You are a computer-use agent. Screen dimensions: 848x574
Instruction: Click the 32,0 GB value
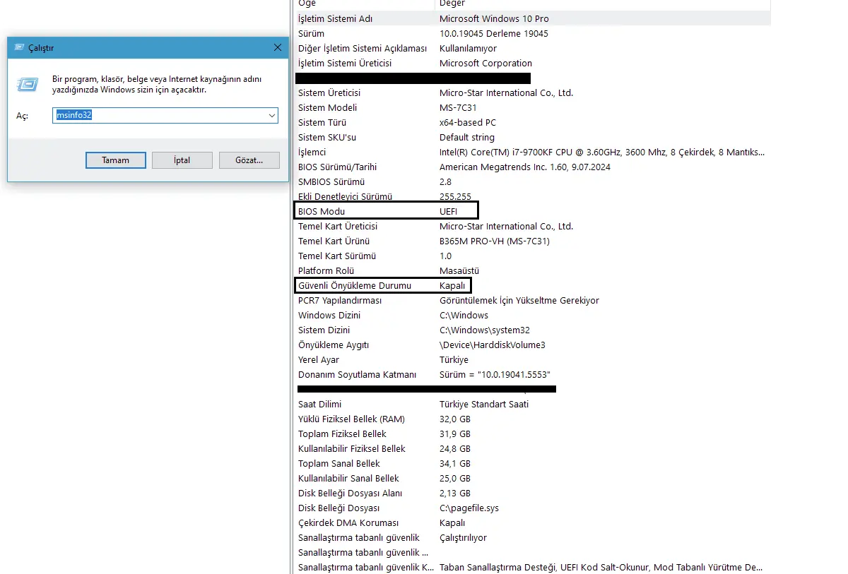[x=454, y=419]
